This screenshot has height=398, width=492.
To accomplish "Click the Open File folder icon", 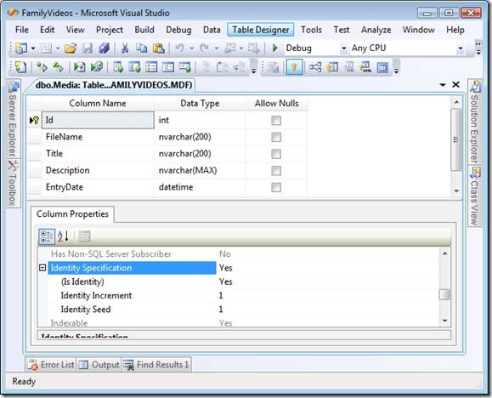I will tap(71, 48).
